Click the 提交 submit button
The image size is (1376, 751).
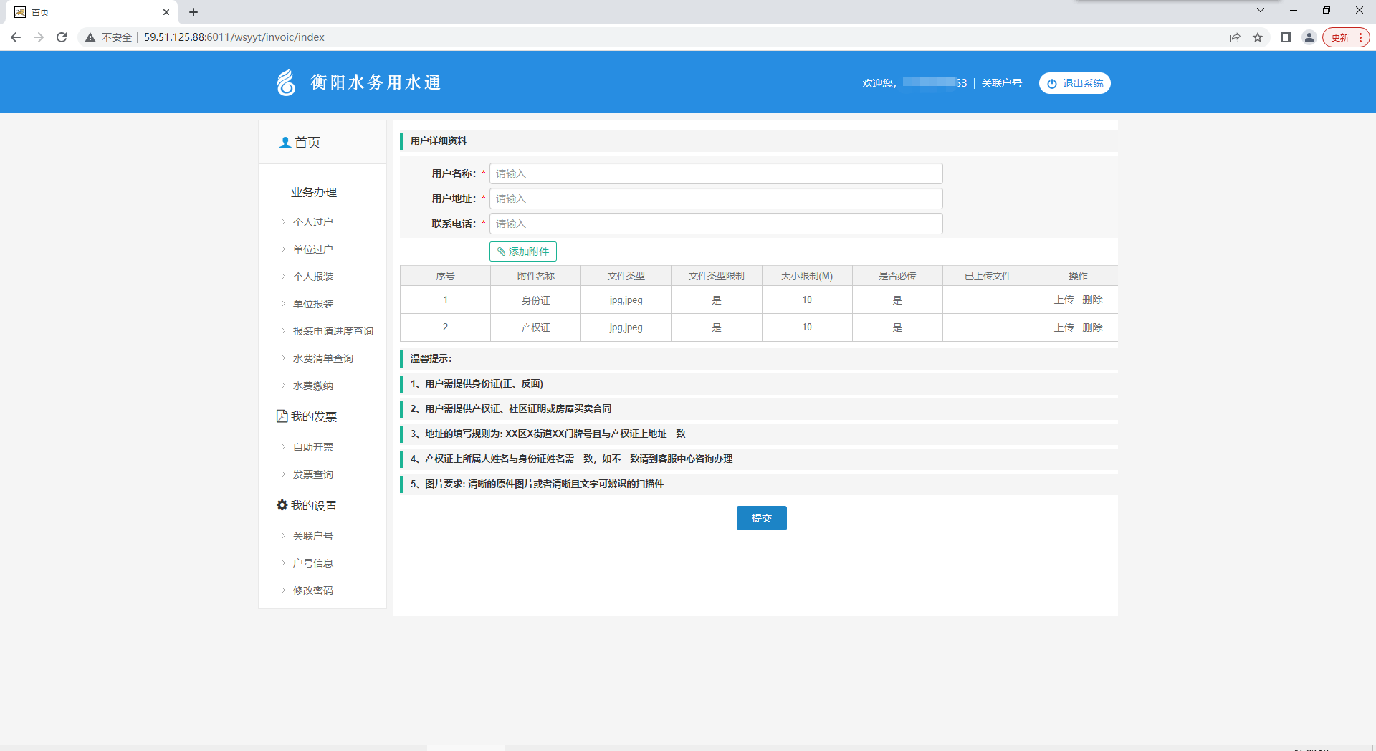click(x=761, y=518)
